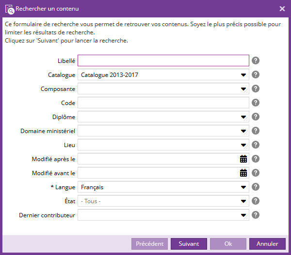
Task: Show help for Domaine ministériel field
Action: click(256, 131)
